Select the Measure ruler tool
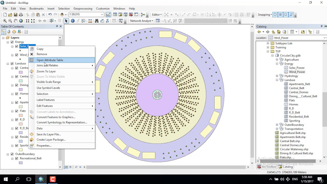 (x=90, y=21)
